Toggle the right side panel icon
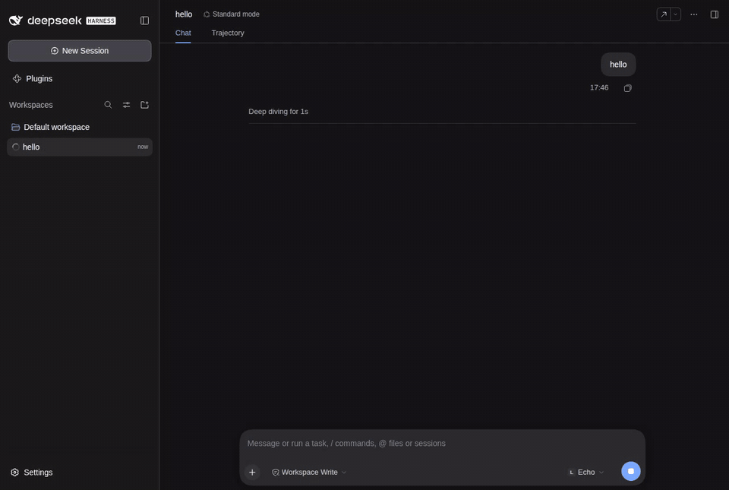Viewport: 729px width, 490px height. pyautogui.click(x=715, y=14)
